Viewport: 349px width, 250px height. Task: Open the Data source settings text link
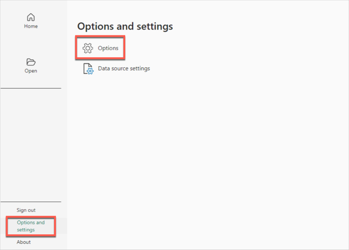(x=124, y=68)
